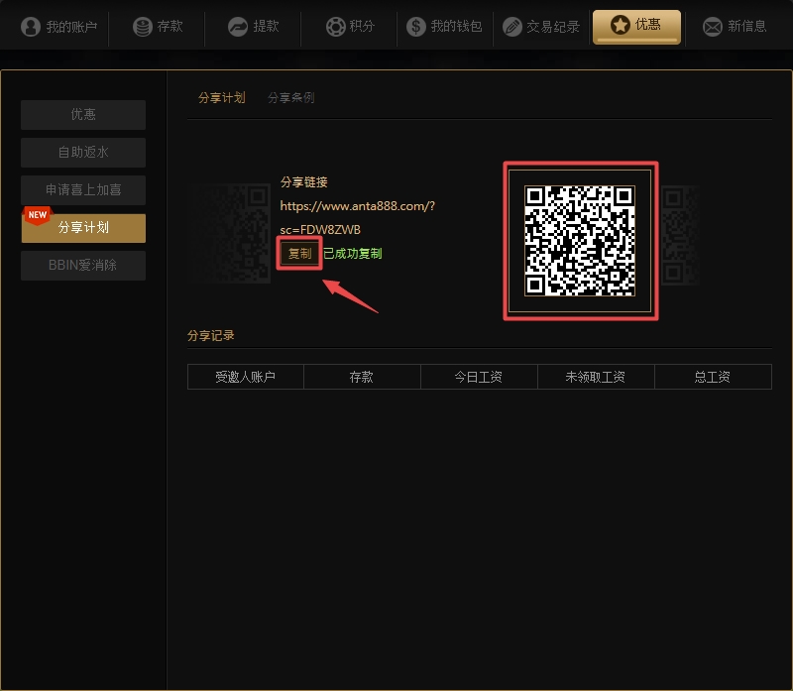Image resolution: width=793 pixels, height=691 pixels.
Task: Click the 分享记录 section heading
Action: [x=210, y=335]
